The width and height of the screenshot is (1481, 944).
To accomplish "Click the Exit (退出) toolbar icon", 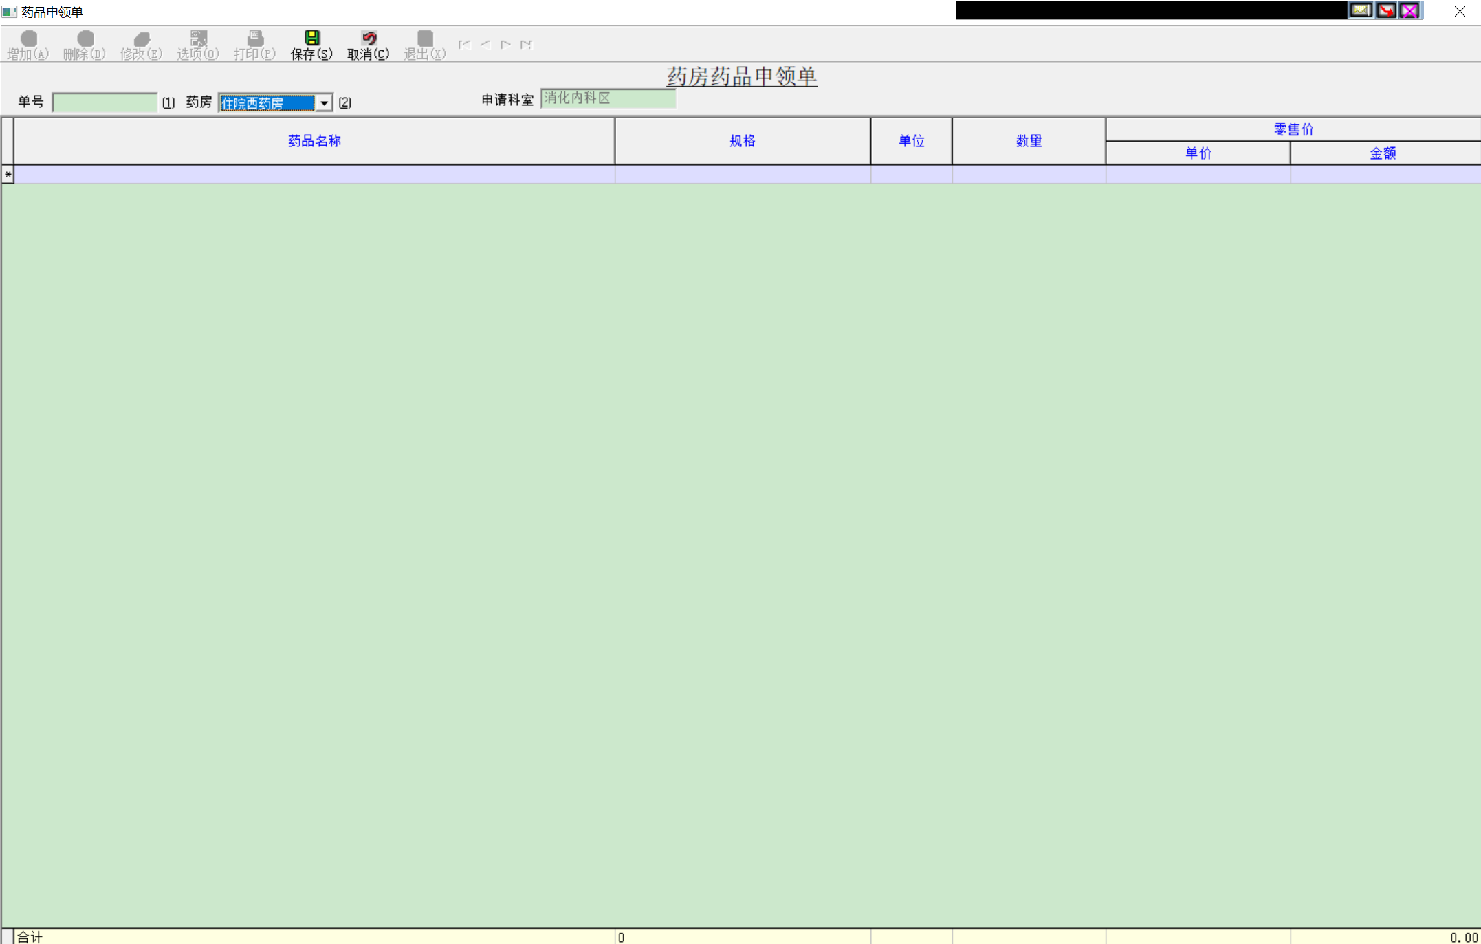I will [x=425, y=39].
